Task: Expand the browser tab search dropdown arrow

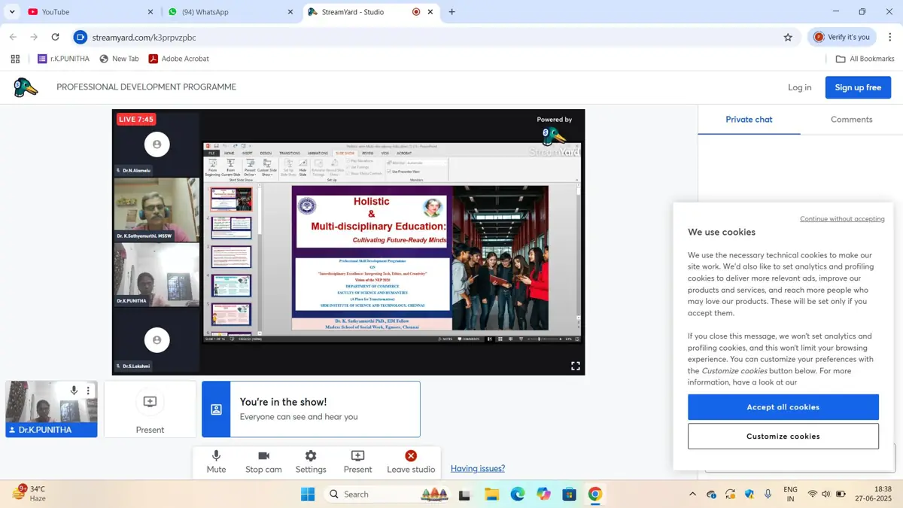Action: coord(12,12)
